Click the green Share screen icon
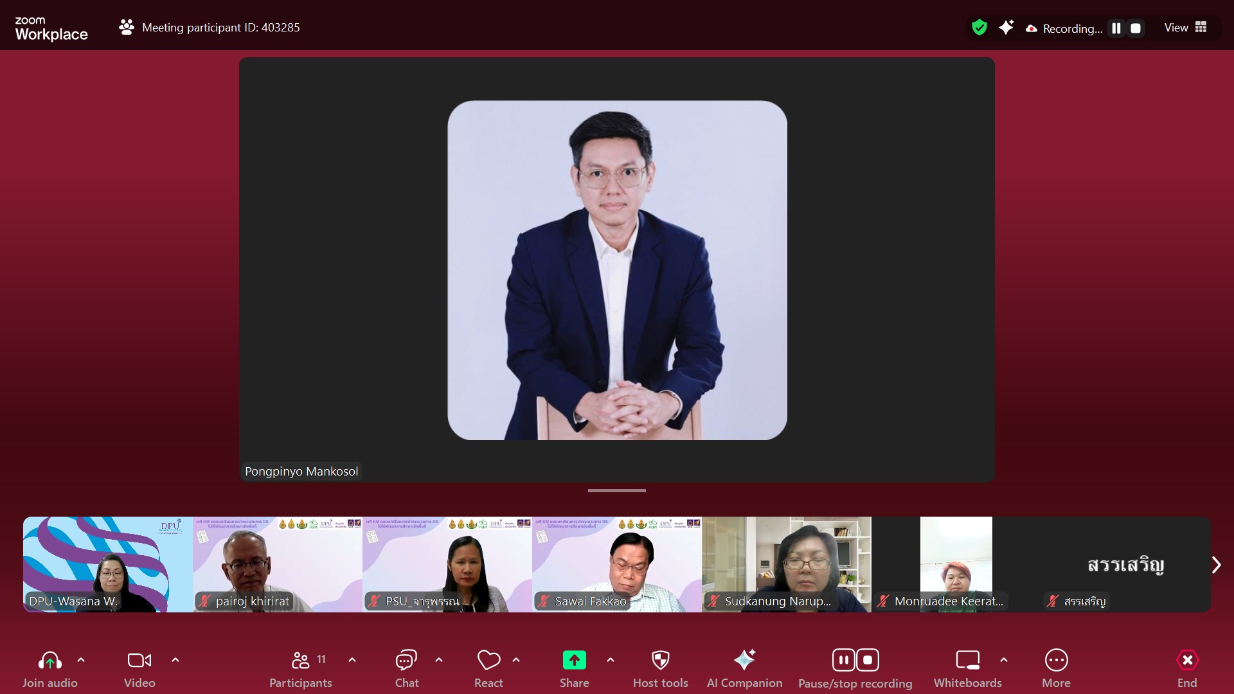Image resolution: width=1234 pixels, height=694 pixels. point(574,661)
